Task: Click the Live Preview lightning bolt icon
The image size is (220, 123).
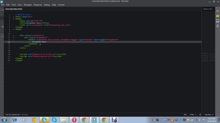Action: tap(218, 11)
